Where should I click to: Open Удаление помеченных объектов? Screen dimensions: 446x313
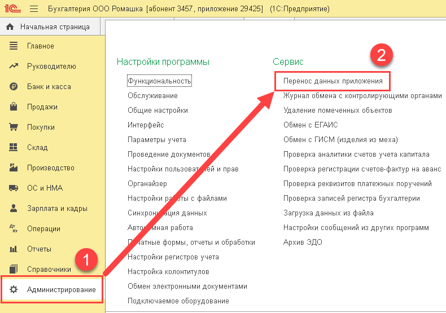click(x=338, y=111)
